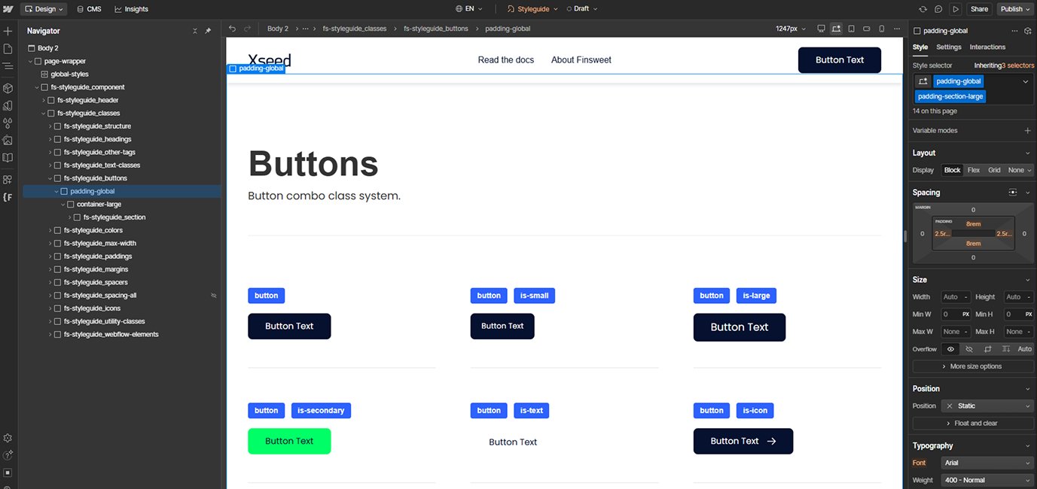Open the Font dropdown showing Arial
This screenshot has height=489, width=1037.
987,463
